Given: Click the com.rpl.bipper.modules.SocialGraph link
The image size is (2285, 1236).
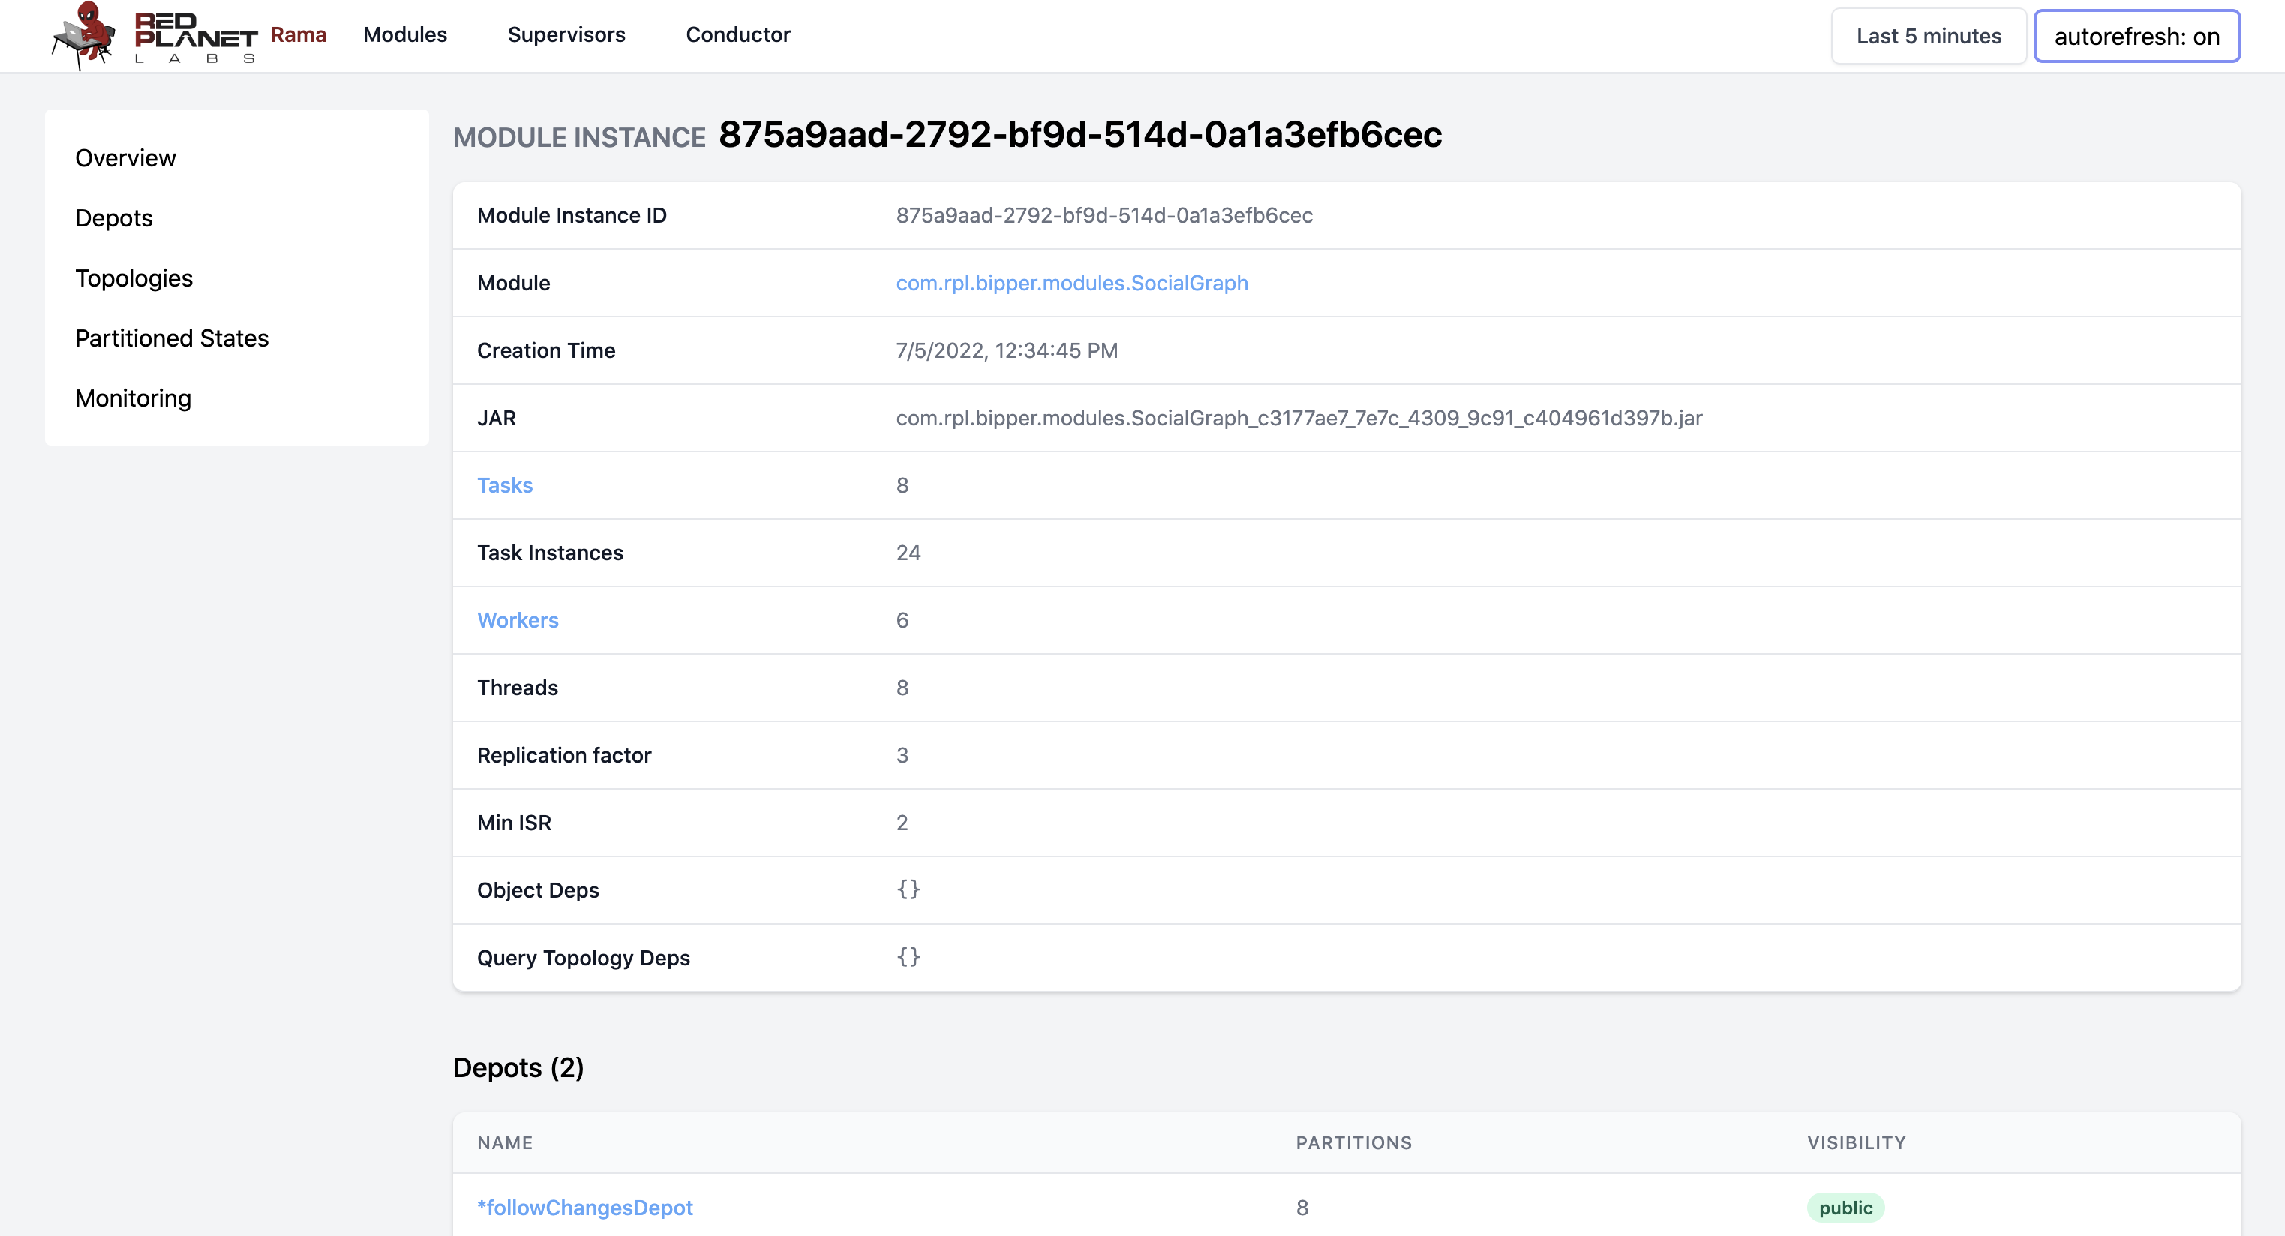Looking at the screenshot, I should (x=1070, y=281).
